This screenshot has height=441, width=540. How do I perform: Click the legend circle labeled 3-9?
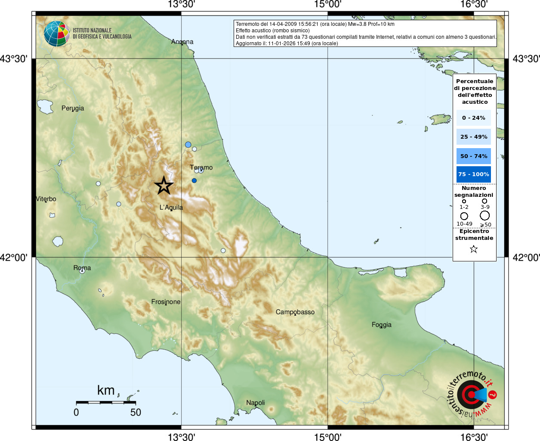(x=484, y=201)
